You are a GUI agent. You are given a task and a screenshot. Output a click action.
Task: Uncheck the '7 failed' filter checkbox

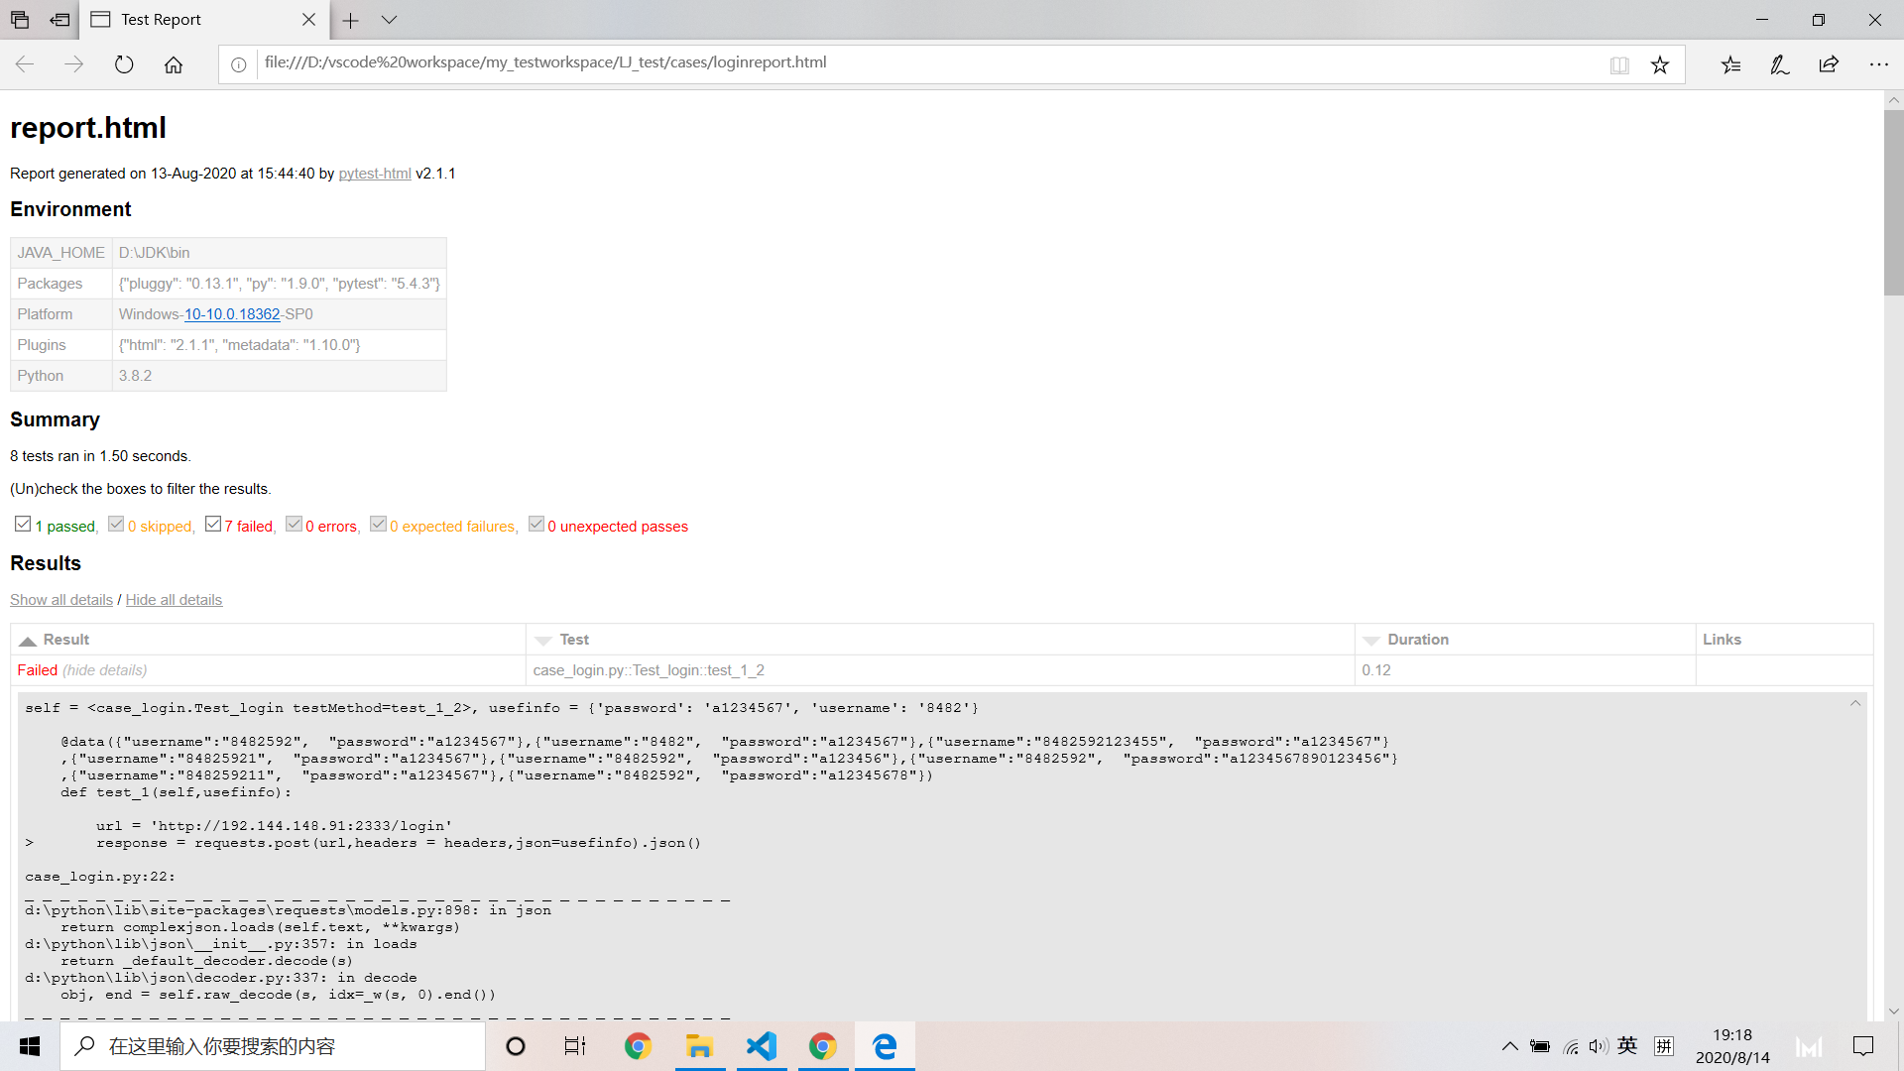coord(213,524)
